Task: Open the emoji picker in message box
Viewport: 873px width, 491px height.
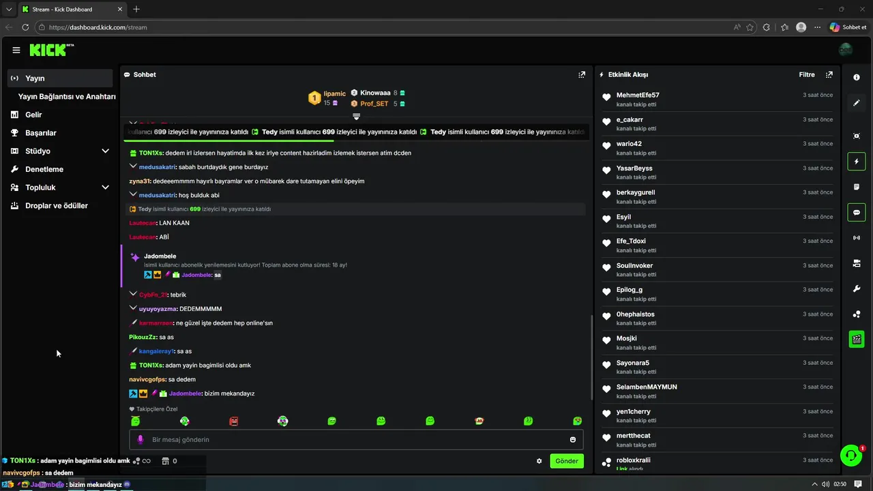Action: [573, 440]
